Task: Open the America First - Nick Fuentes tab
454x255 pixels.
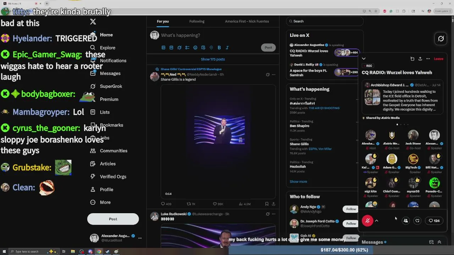Action: coord(247,21)
